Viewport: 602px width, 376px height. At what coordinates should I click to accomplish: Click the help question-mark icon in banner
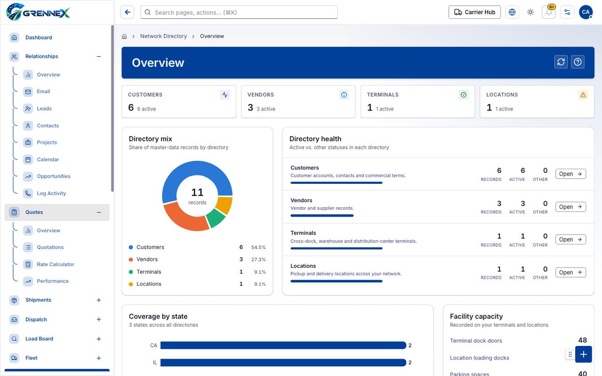(x=578, y=62)
